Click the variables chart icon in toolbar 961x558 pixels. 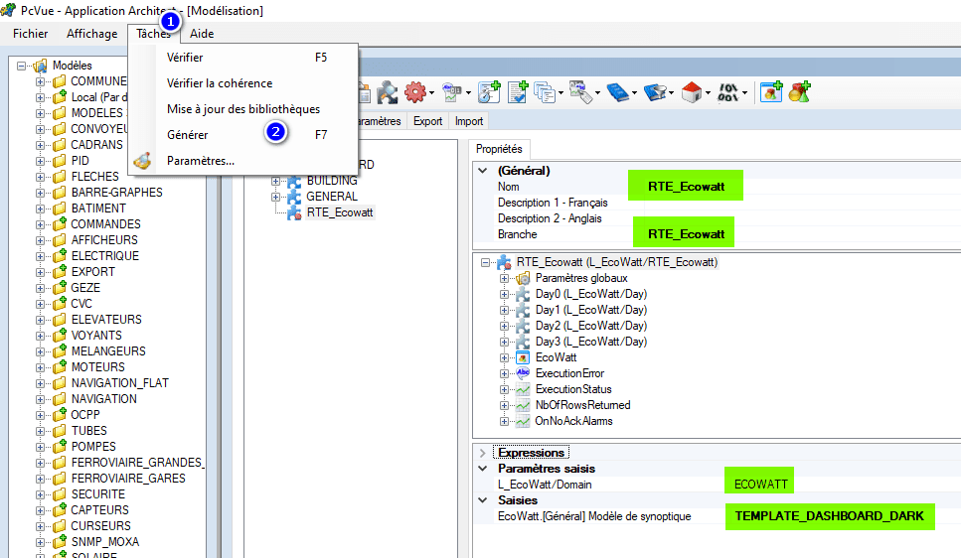tap(452, 92)
